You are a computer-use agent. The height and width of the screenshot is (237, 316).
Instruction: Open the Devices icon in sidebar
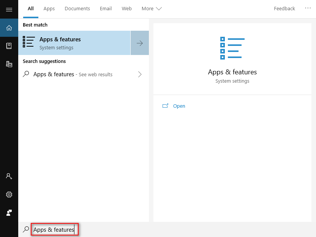9,64
